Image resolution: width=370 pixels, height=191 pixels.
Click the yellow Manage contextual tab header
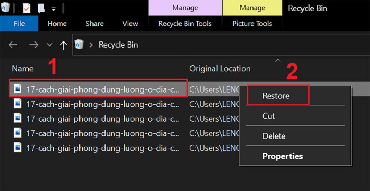click(252, 8)
